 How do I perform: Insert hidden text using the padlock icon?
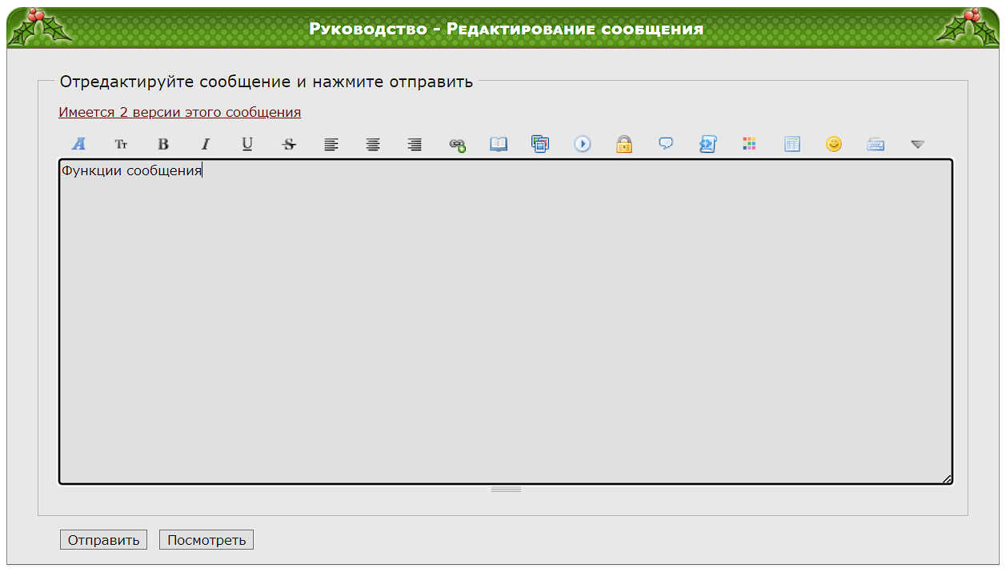pyautogui.click(x=624, y=144)
